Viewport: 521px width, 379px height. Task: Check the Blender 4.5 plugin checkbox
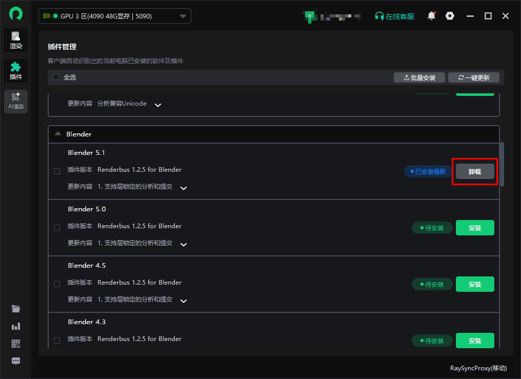57,284
